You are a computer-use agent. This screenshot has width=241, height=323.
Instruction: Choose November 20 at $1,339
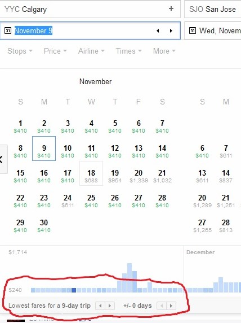[139, 176]
